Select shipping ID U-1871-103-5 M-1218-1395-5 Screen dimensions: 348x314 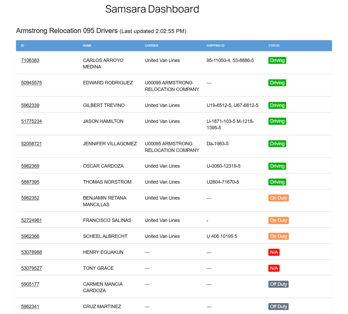[230, 125]
